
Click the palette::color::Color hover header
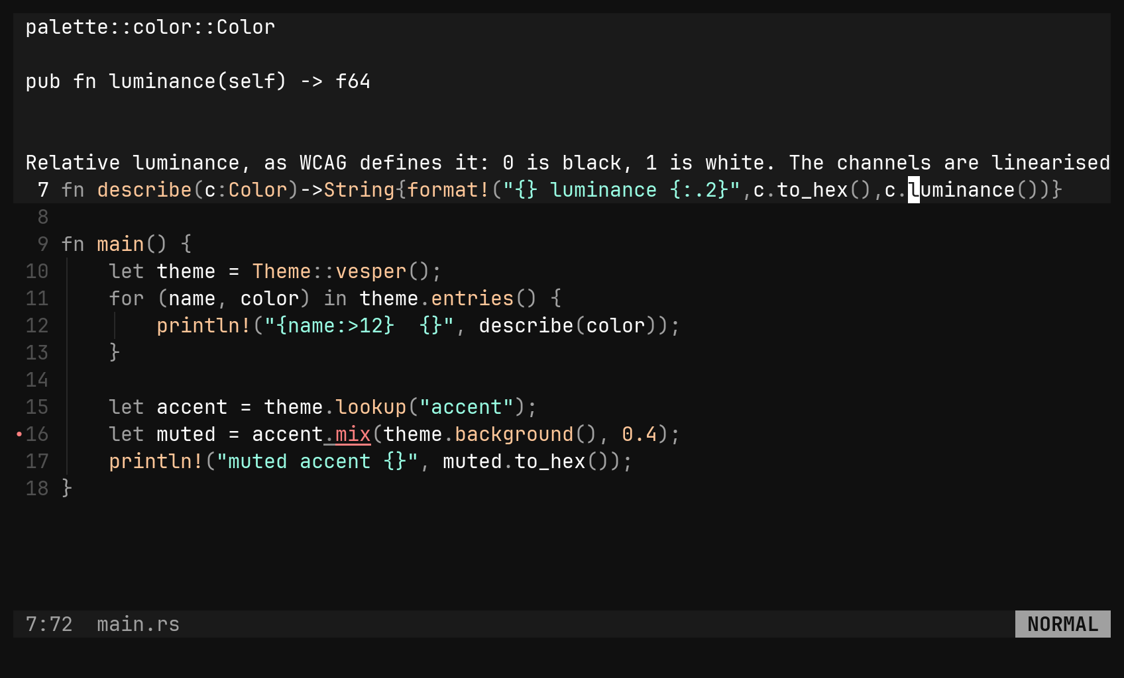[150, 27]
